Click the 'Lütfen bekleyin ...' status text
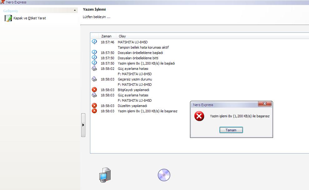 [x=97, y=17]
